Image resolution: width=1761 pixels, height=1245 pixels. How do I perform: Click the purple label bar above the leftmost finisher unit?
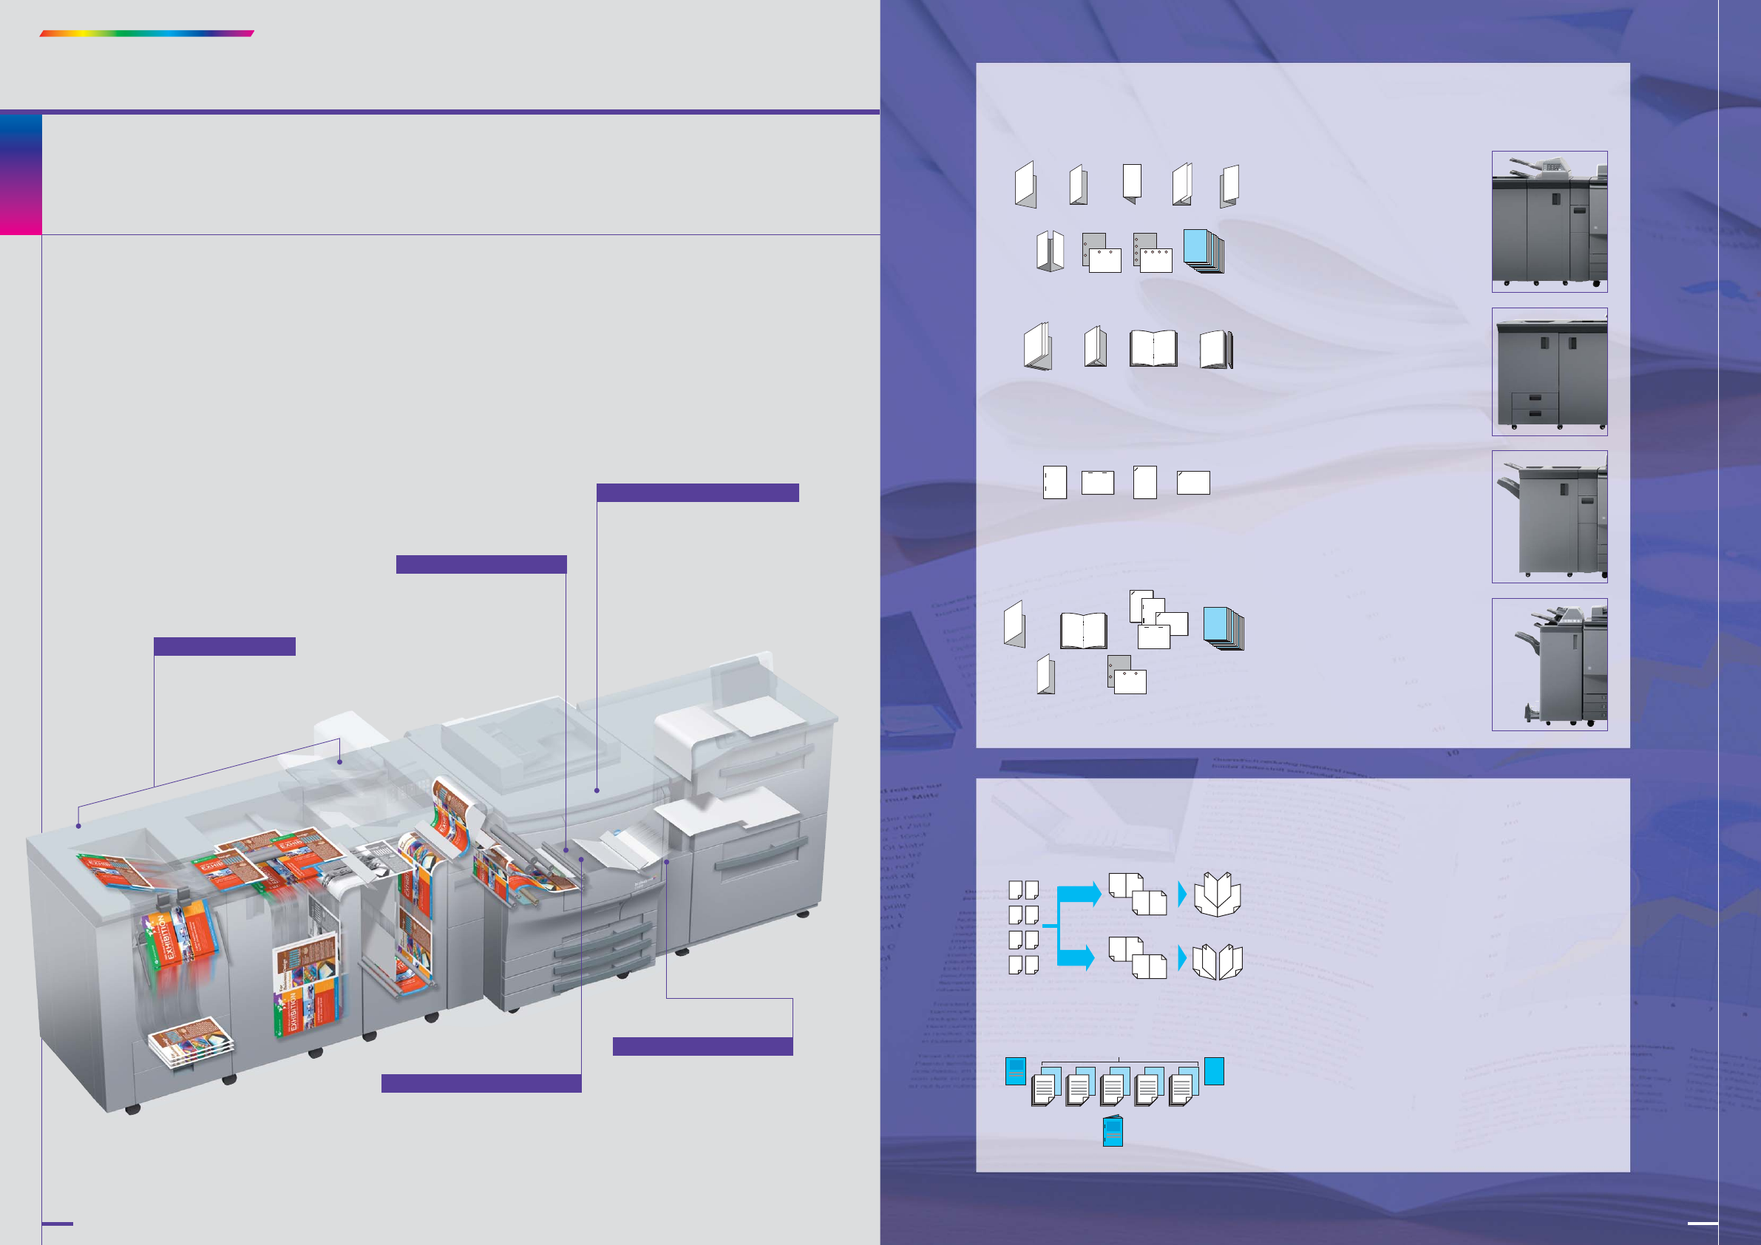[225, 646]
